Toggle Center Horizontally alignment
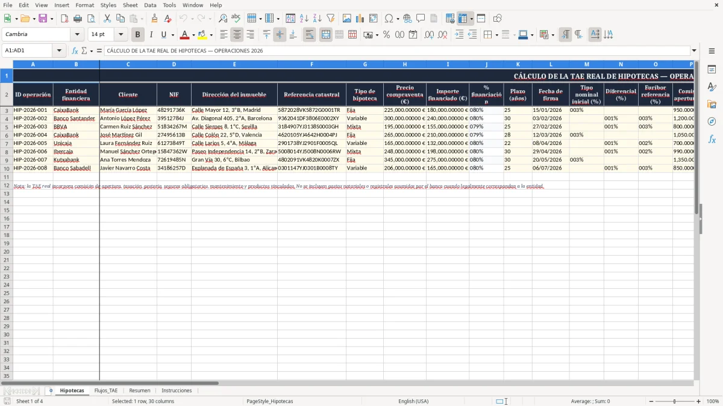The image size is (723, 406). click(x=237, y=35)
